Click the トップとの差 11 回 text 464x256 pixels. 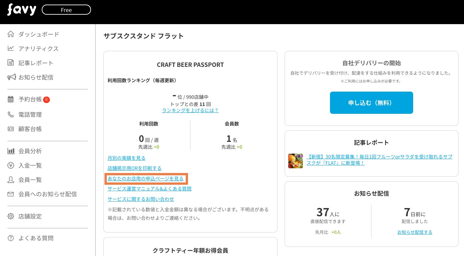coord(190,104)
